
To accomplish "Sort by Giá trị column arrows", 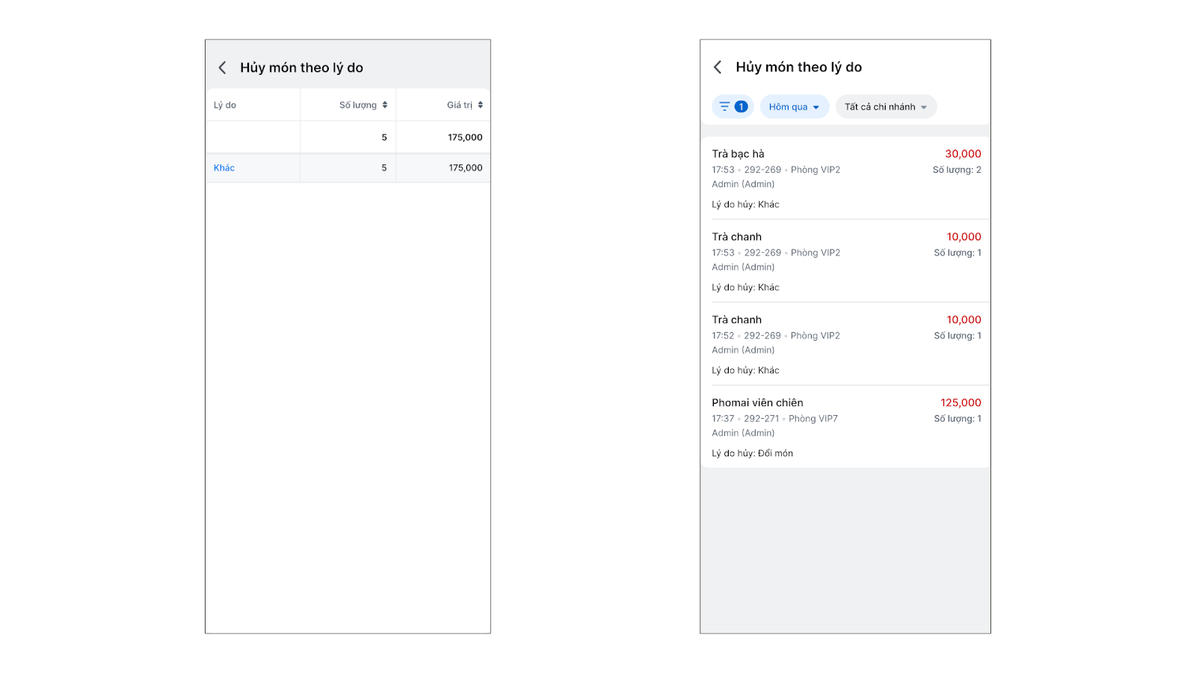I will 481,105.
